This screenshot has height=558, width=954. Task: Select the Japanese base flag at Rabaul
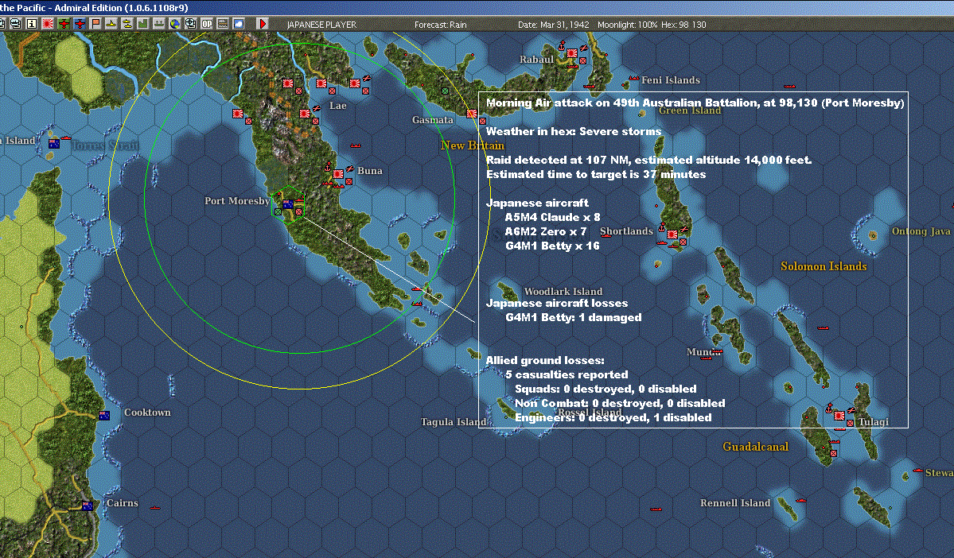572,53
